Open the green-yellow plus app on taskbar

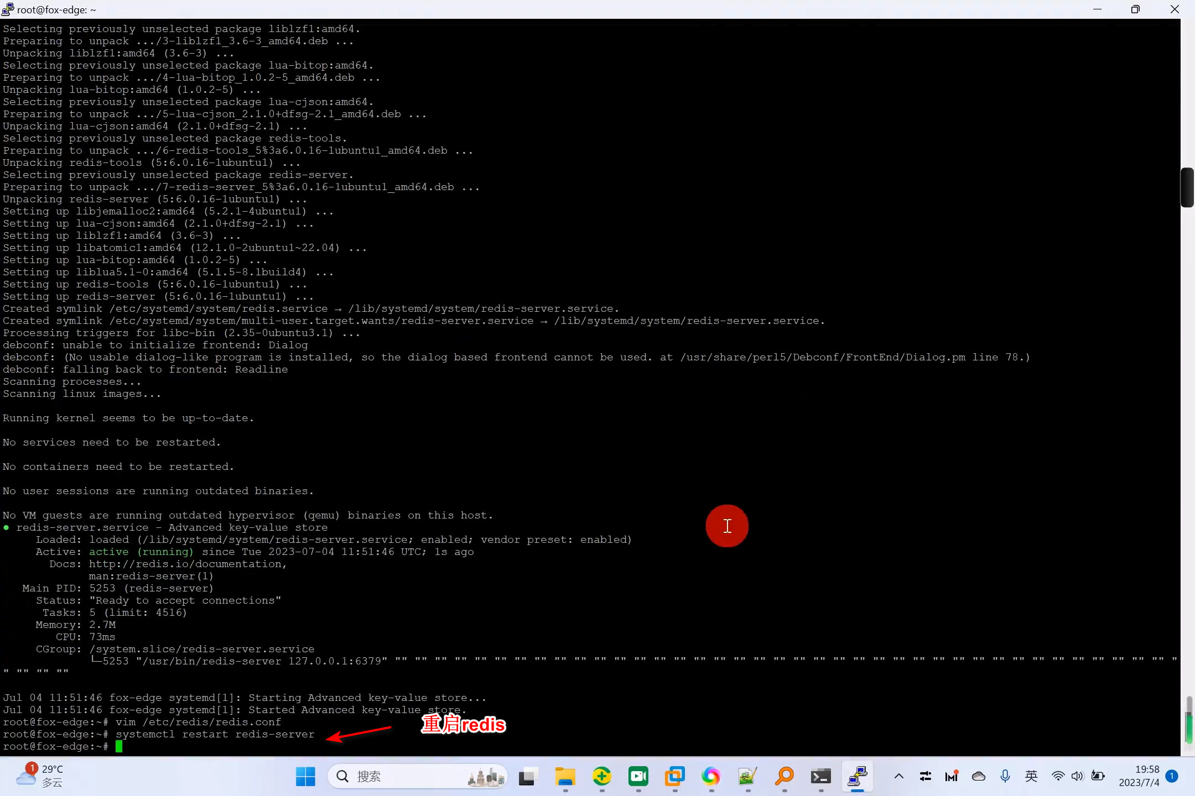point(601,777)
